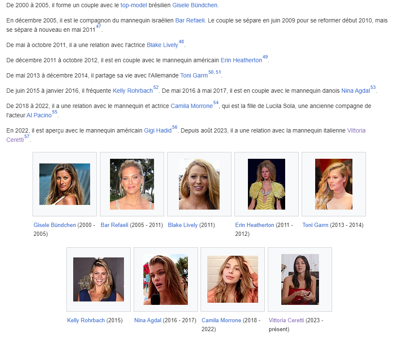Click the Erin Heatherton caption link under gallery
The image size is (396, 340).
coord(255,225)
